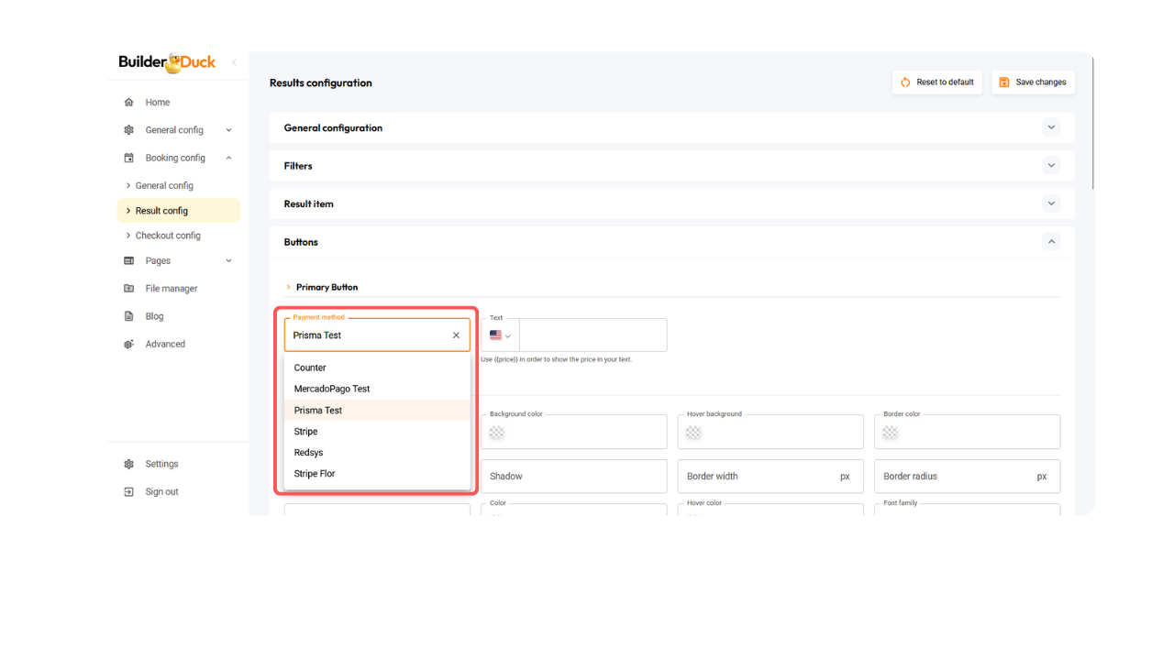Expand the General configuration section
Viewport: 1174px width, 660px height.
(x=1051, y=127)
